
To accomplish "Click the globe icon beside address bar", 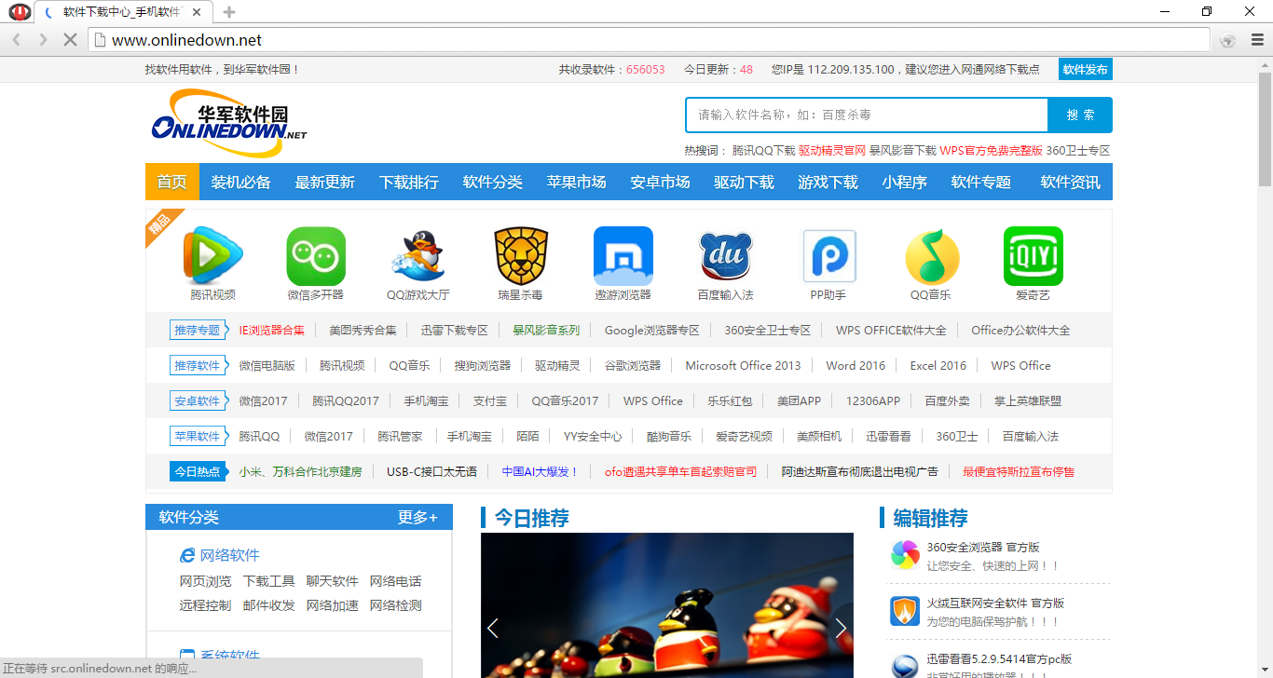I will 1227,40.
